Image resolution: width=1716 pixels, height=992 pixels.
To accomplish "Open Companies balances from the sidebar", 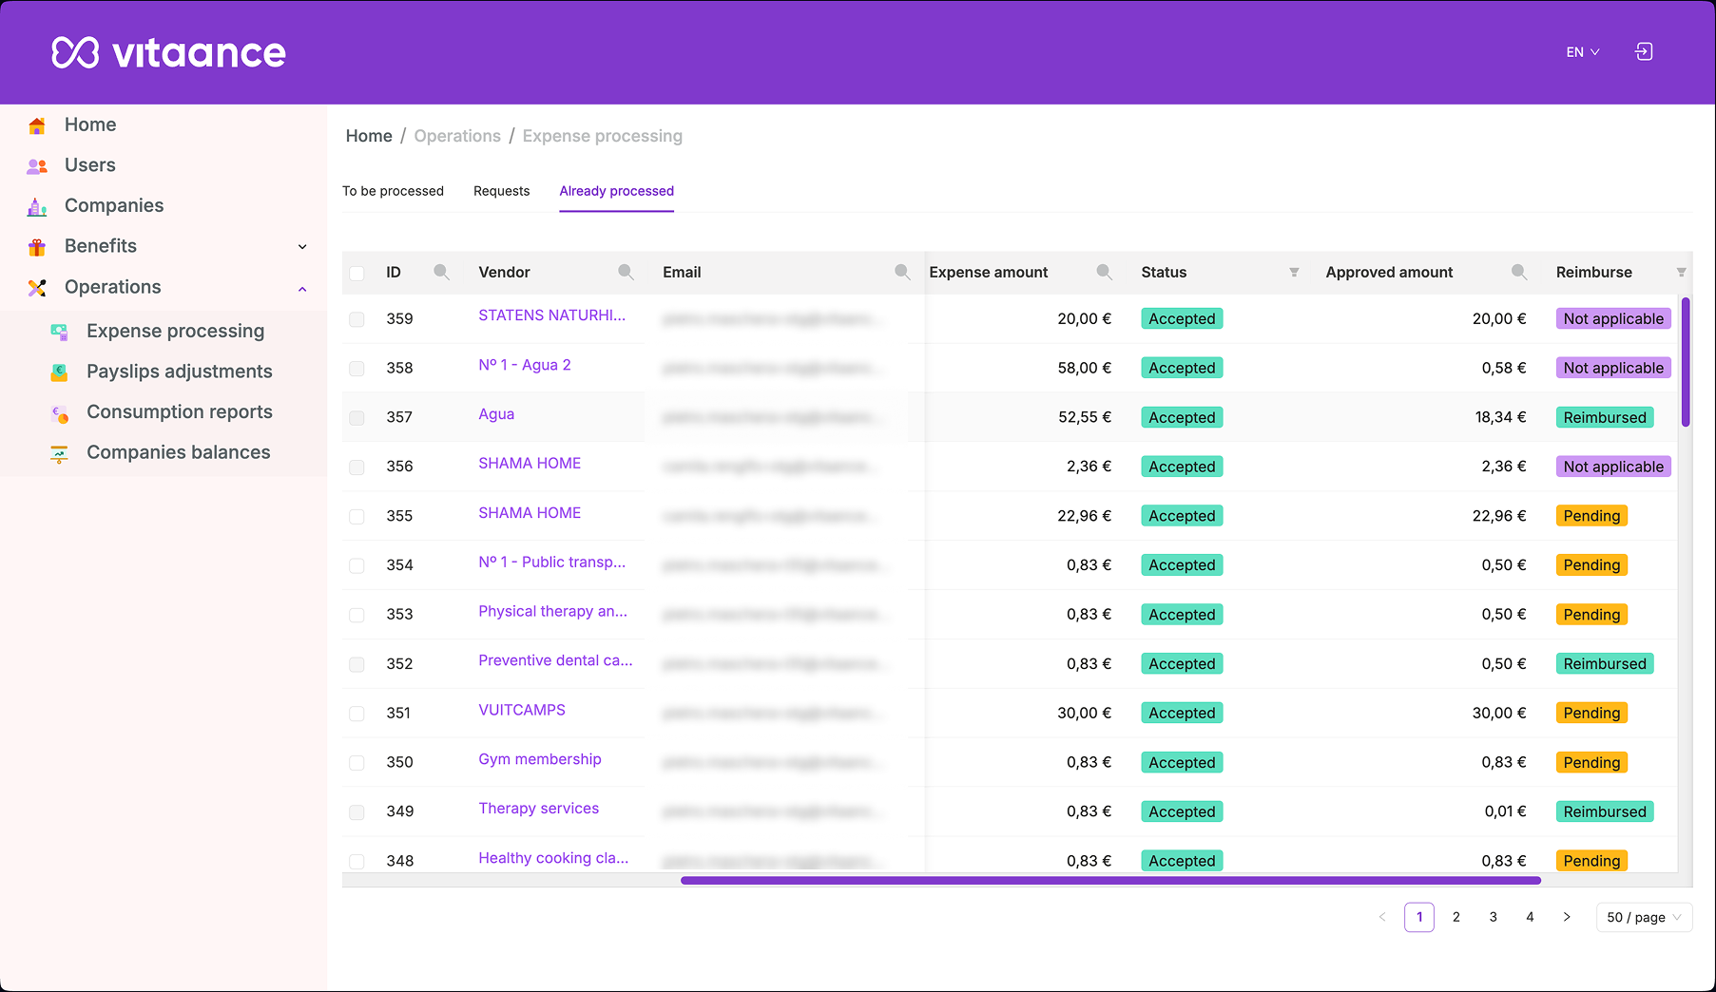I will point(59,452).
